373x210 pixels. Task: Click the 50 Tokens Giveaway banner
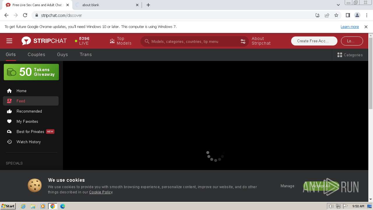(x=31, y=72)
